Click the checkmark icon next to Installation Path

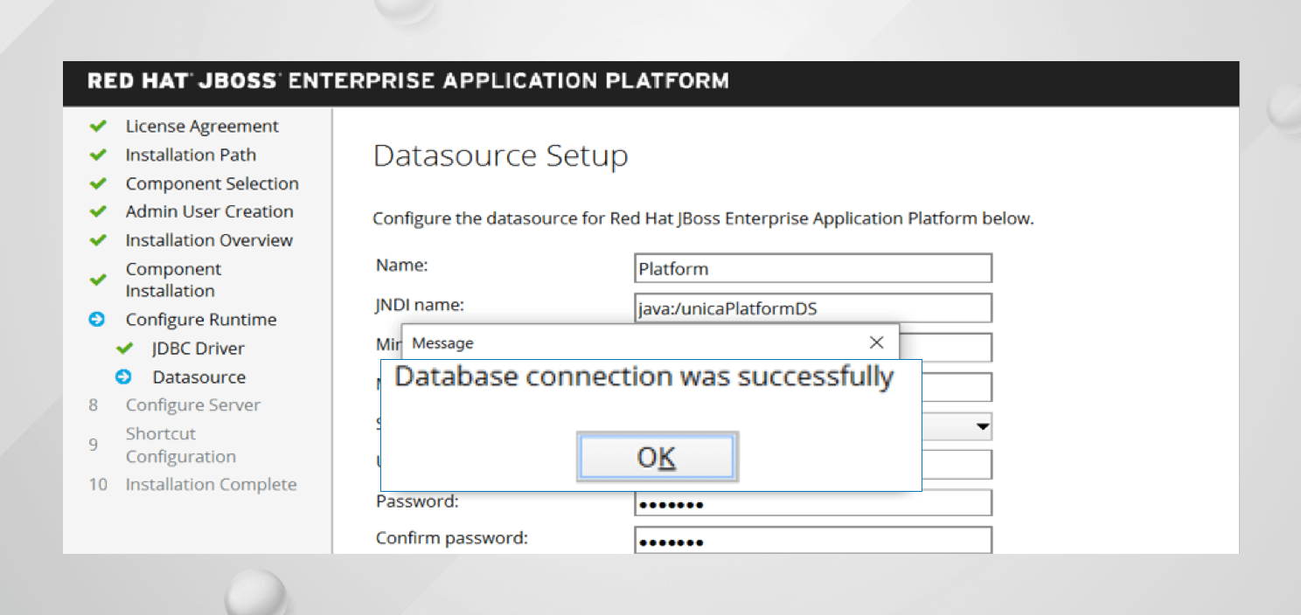click(98, 155)
